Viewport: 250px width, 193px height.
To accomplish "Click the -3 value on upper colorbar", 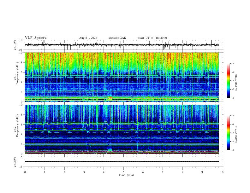I will [233, 63].
